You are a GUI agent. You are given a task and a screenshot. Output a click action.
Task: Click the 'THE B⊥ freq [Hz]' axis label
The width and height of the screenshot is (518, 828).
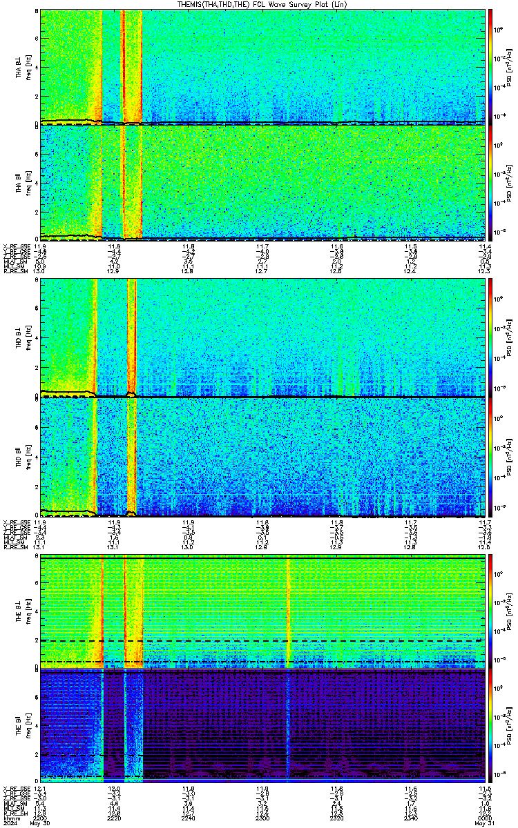(x=22, y=611)
